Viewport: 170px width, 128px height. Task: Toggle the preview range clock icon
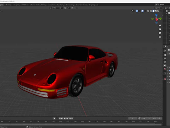point(139,118)
